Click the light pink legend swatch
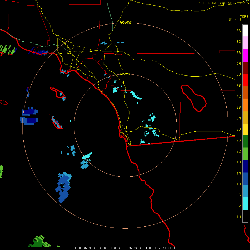250x250 pixels. coord(245,42)
